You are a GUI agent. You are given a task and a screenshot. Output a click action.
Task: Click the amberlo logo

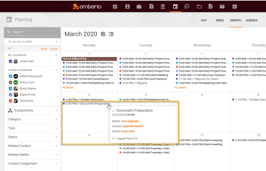click(x=87, y=7)
